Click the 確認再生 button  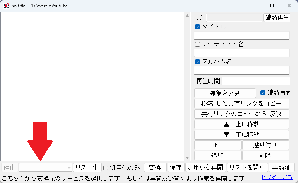277,17
